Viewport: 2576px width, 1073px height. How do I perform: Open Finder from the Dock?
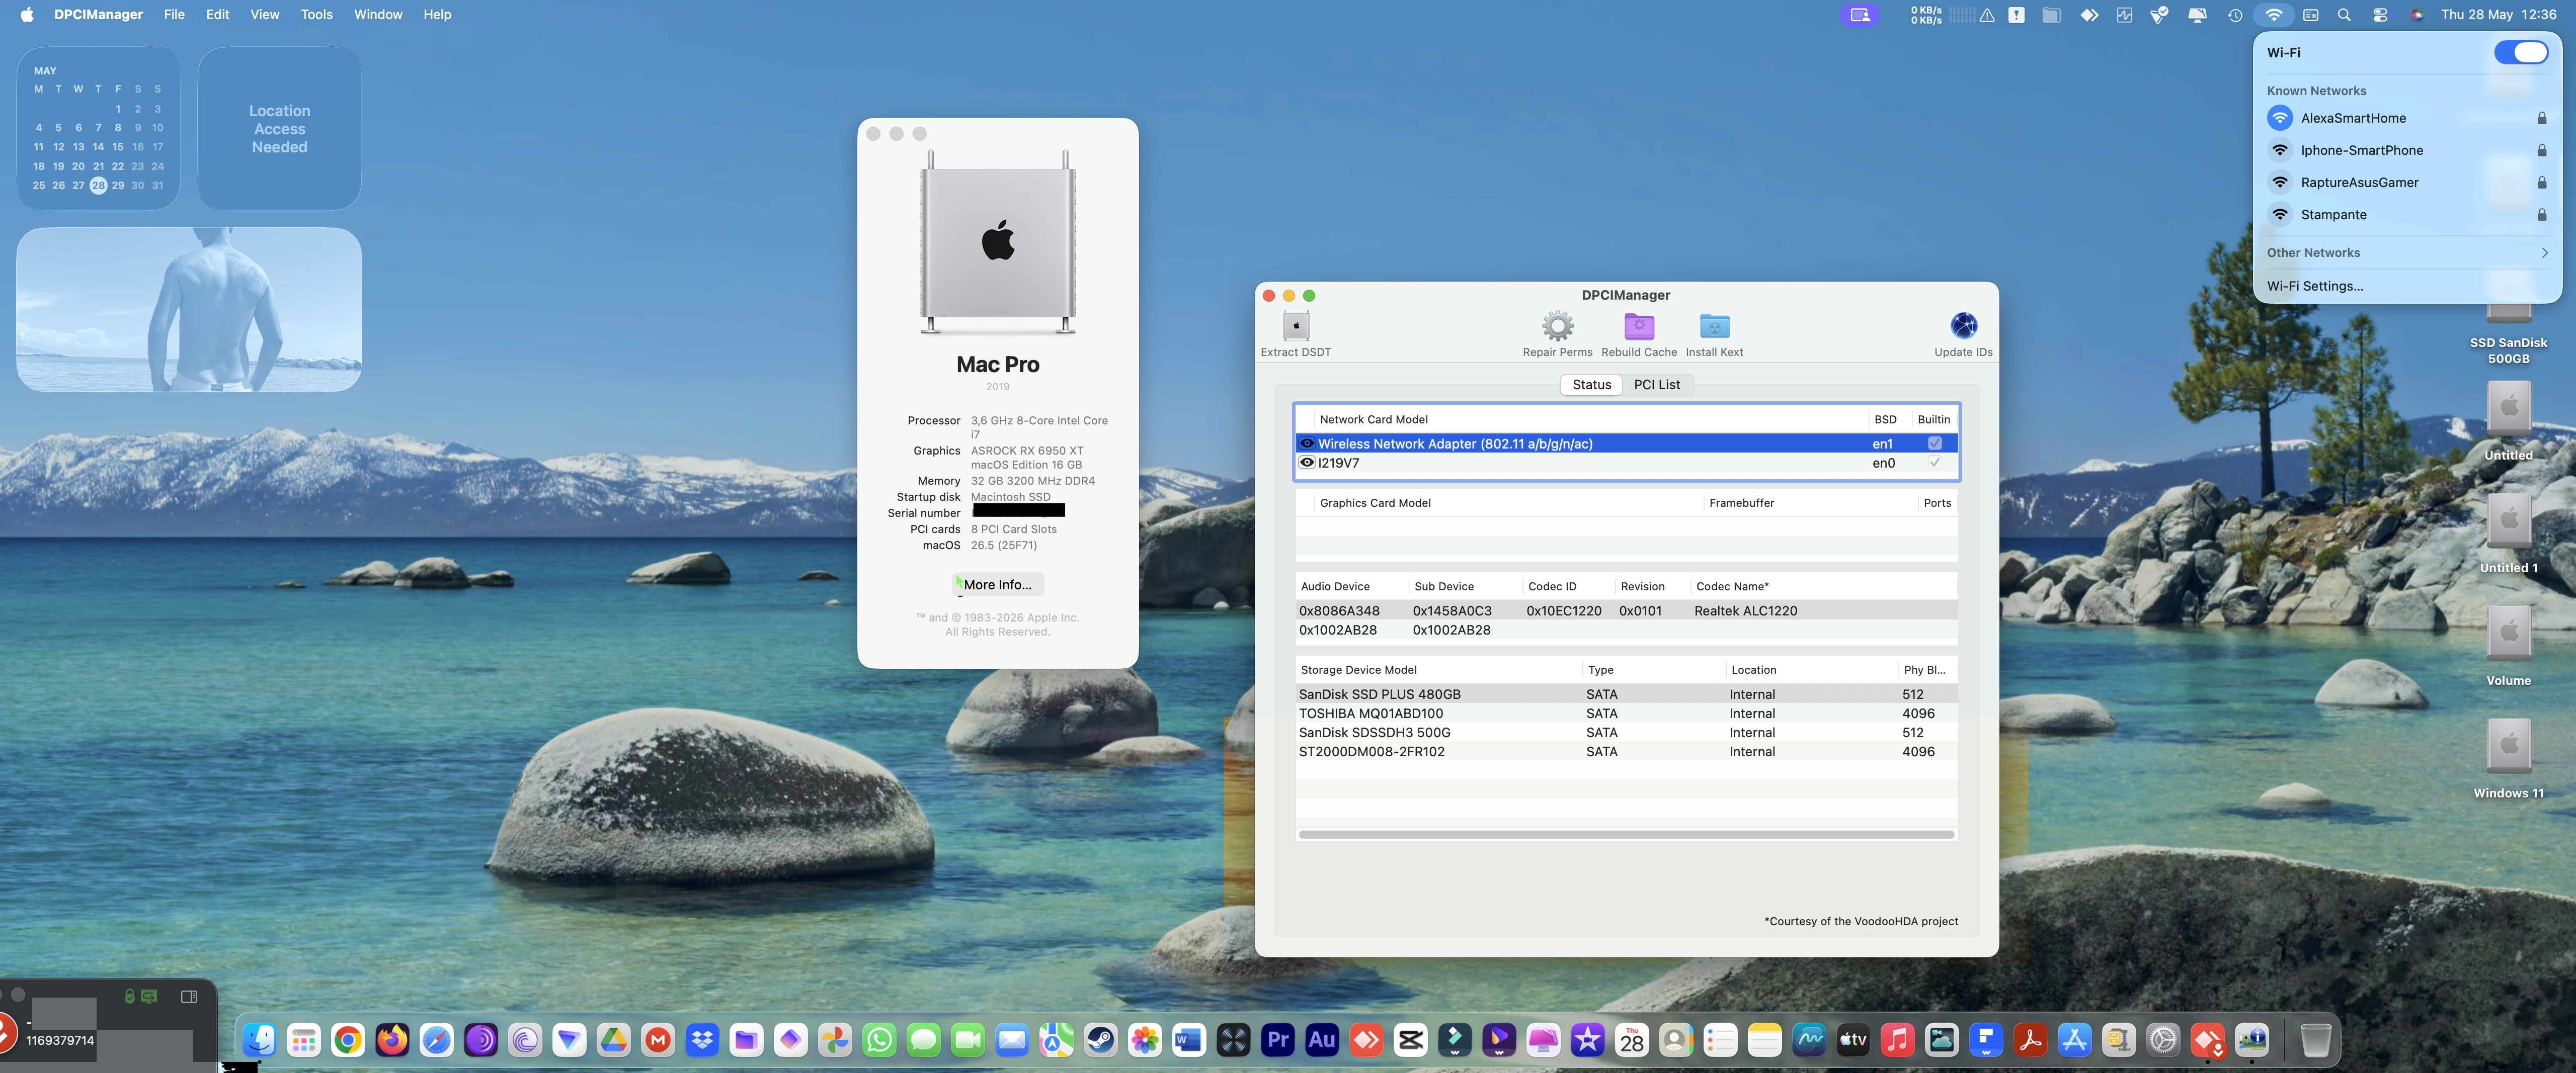260,1040
